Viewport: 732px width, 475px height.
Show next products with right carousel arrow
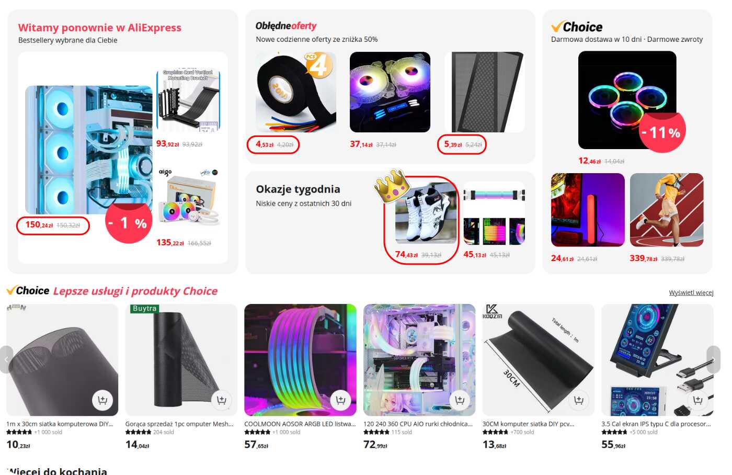(x=713, y=359)
